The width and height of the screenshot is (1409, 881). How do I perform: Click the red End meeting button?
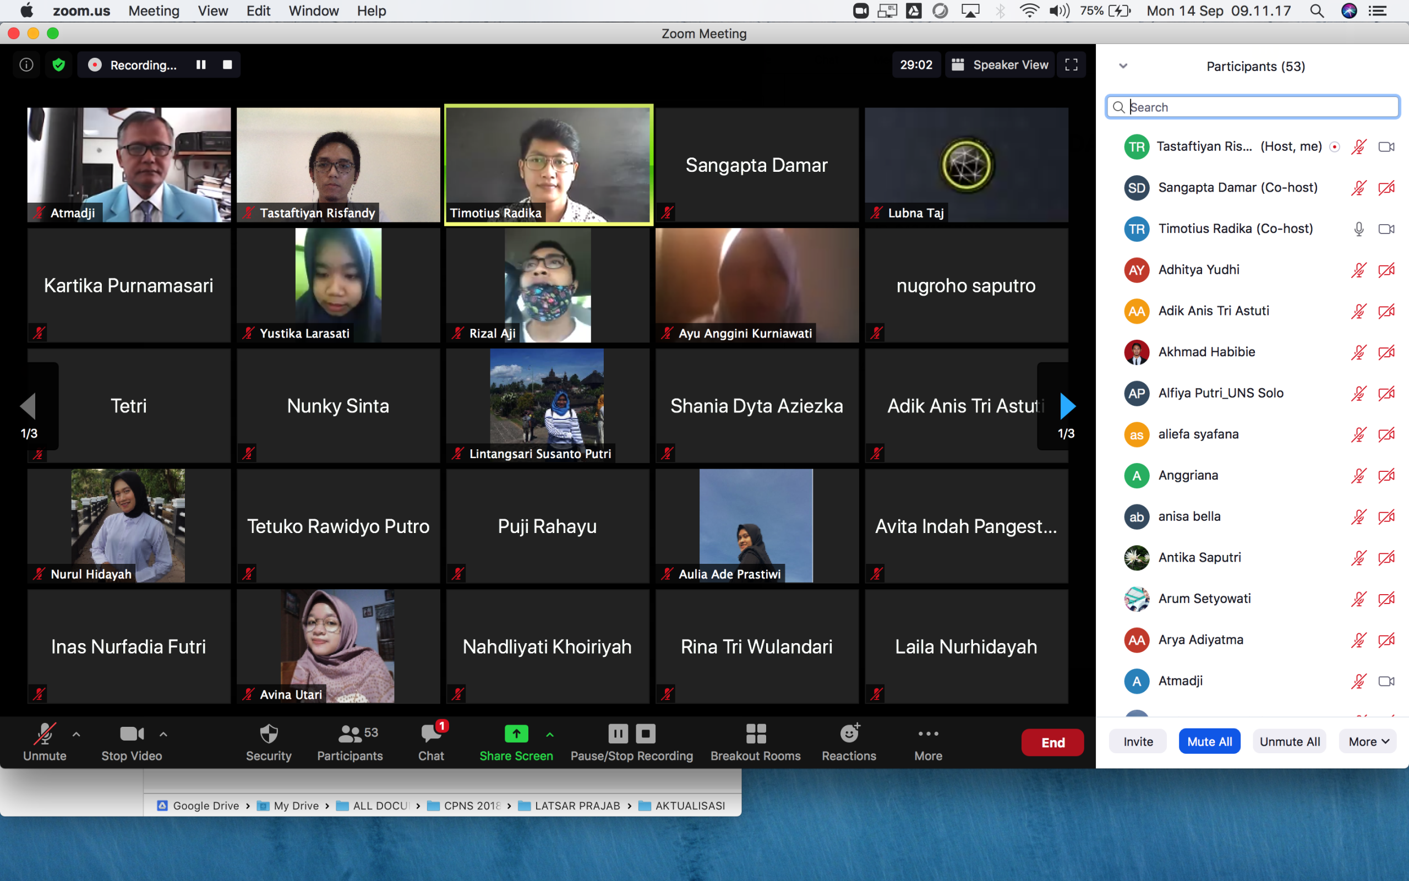pos(1053,742)
